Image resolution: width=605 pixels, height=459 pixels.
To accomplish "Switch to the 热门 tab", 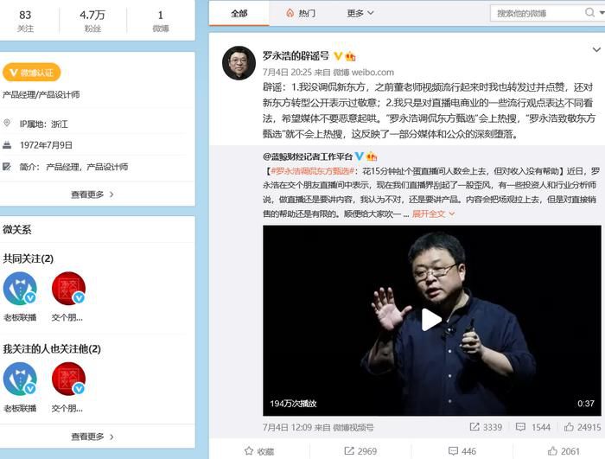I will click(301, 14).
